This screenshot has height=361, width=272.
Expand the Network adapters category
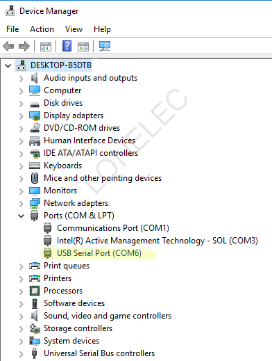tap(22, 204)
